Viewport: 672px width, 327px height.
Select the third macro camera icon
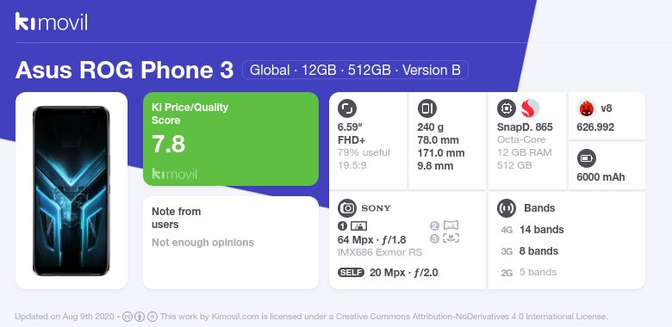[445, 239]
